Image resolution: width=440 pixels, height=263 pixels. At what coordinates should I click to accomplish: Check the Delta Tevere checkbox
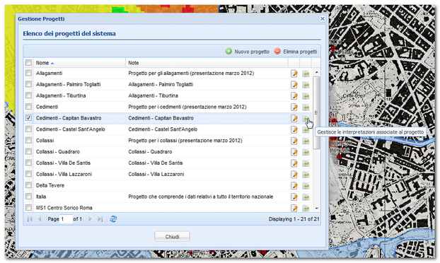[x=28, y=185]
